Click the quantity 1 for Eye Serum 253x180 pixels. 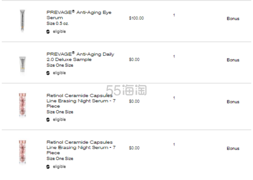(174, 15)
